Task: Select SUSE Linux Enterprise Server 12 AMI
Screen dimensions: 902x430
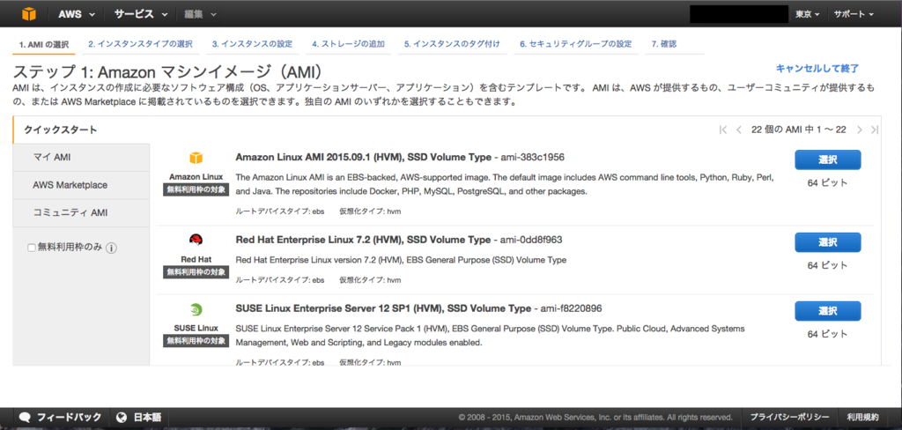Action: (828, 311)
